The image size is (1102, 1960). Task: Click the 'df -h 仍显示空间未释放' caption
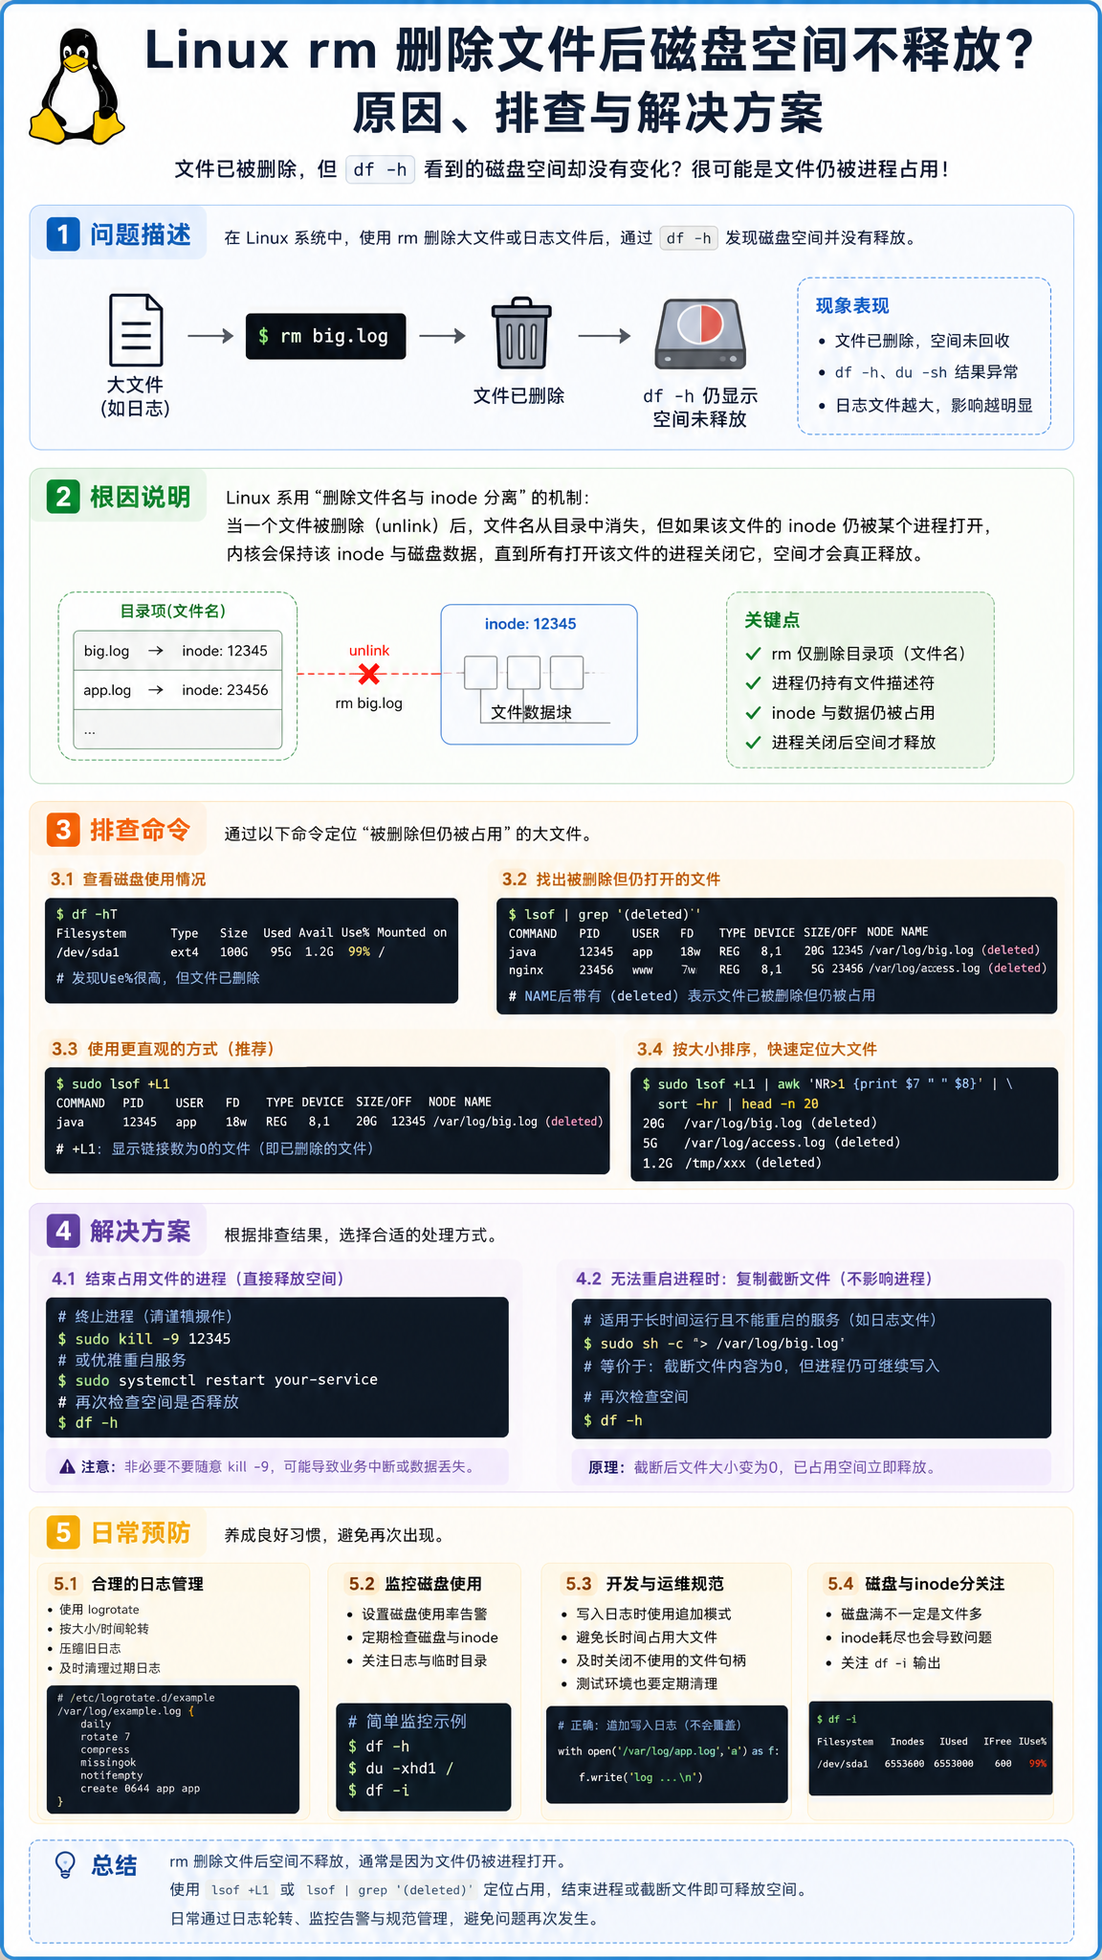tap(700, 408)
